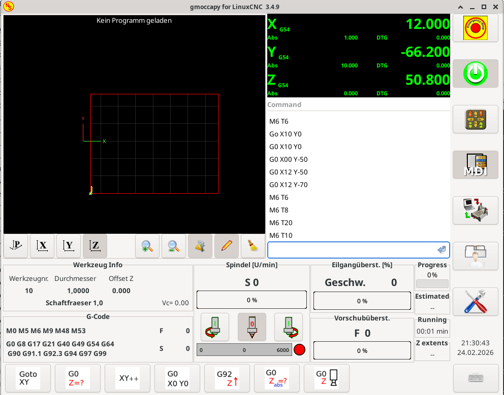The image size is (504, 395).
Task: Show the on-screen keyboard
Action: [475, 378]
